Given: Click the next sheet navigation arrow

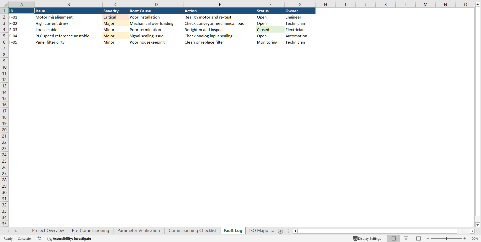Looking at the screenshot, I should (x=16, y=231).
